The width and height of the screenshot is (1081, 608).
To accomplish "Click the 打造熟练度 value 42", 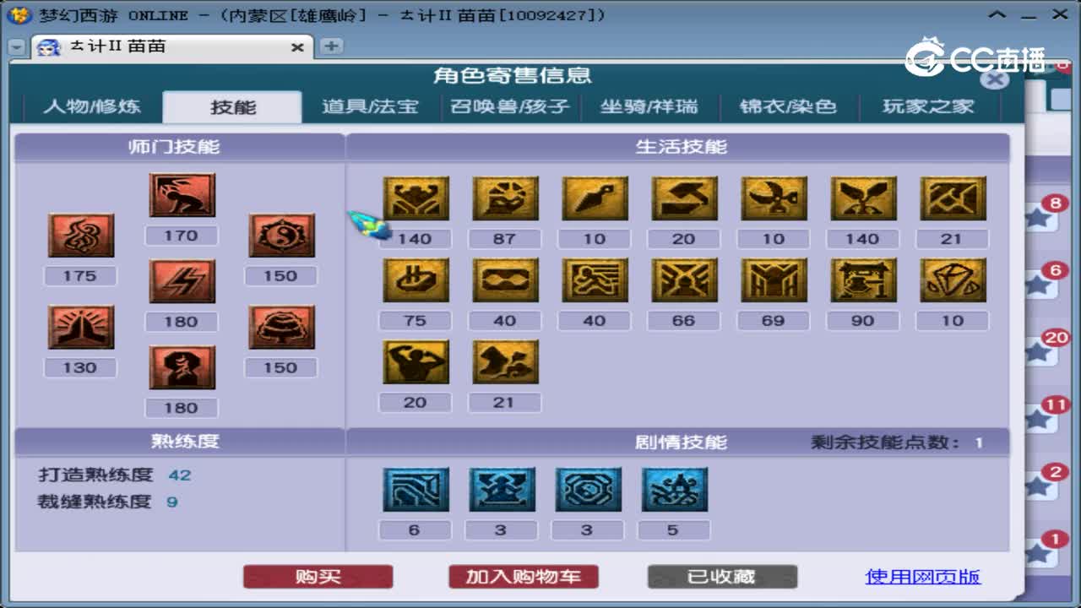I will 180,475.
